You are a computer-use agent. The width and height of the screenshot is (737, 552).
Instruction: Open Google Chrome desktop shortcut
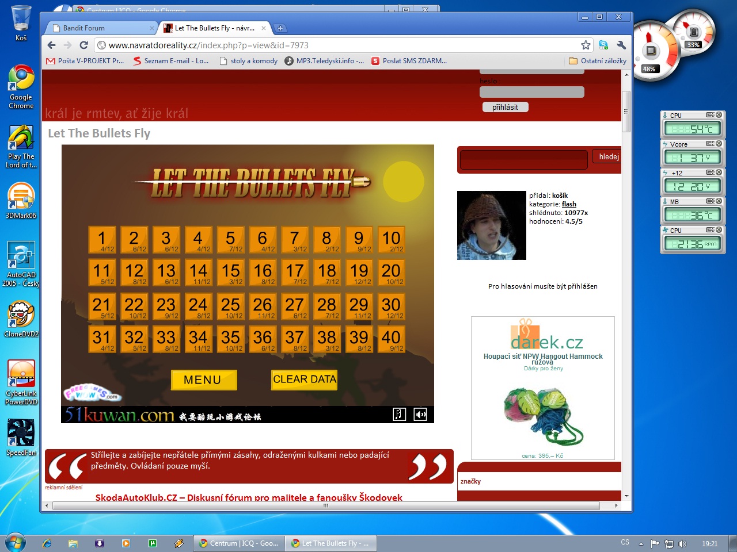click(x=21, y=87)
